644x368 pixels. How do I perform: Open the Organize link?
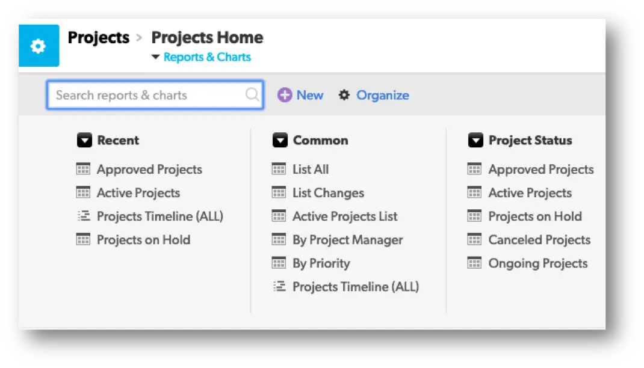point(382,94)
